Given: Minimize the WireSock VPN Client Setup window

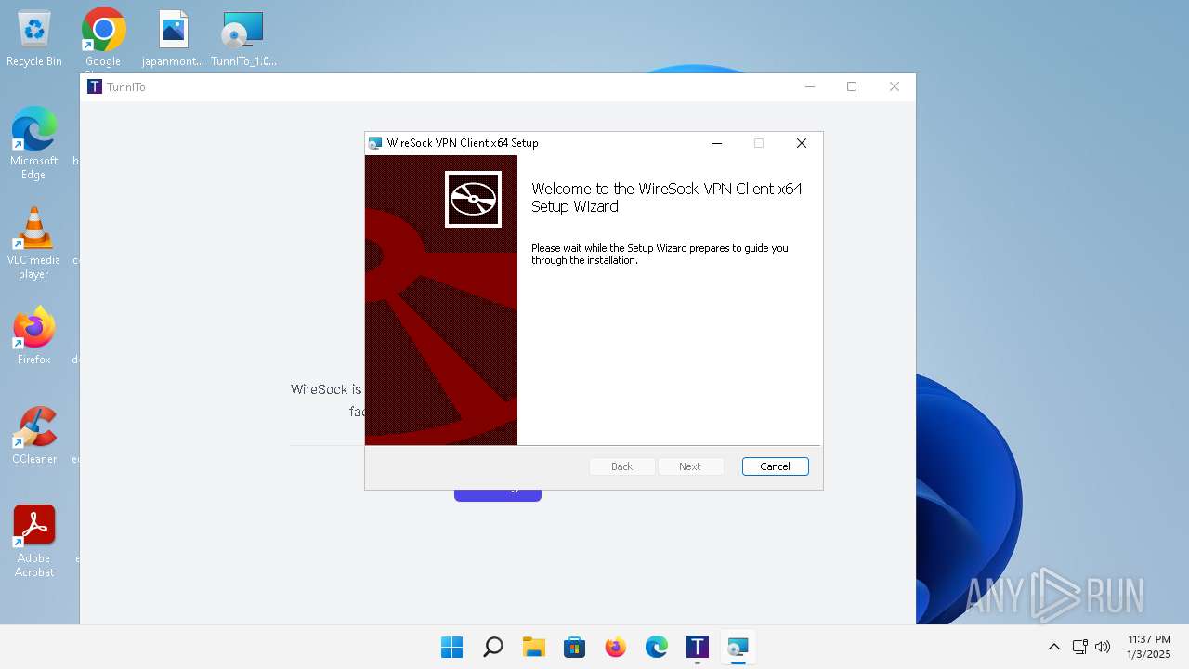Looking at the screenshot, I should coord(717,143).
